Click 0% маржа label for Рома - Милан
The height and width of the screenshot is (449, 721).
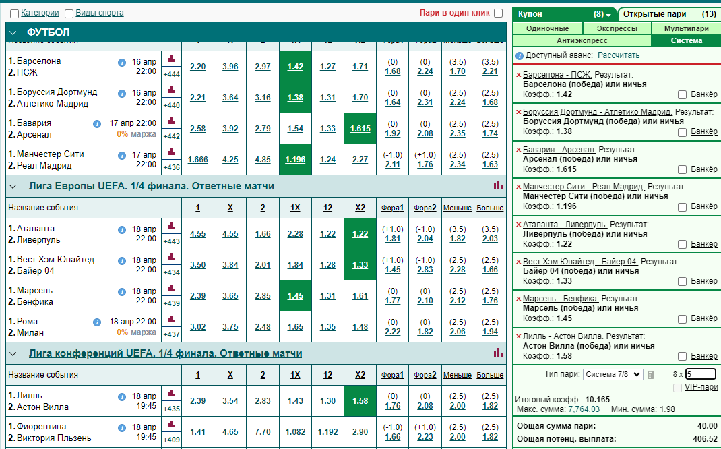pos(137,332)
